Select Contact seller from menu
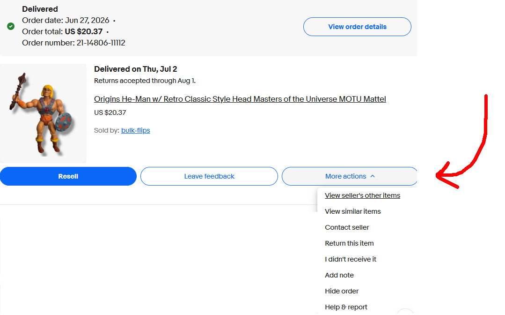Viewport: 505px width, 315px height. pyautogui.click(x=347, y=227)
